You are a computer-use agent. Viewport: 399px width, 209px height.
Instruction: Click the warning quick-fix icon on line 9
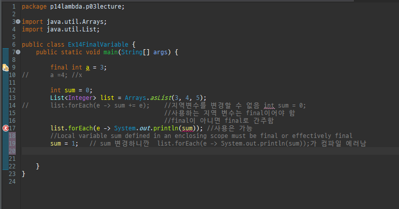click(6, 67)
